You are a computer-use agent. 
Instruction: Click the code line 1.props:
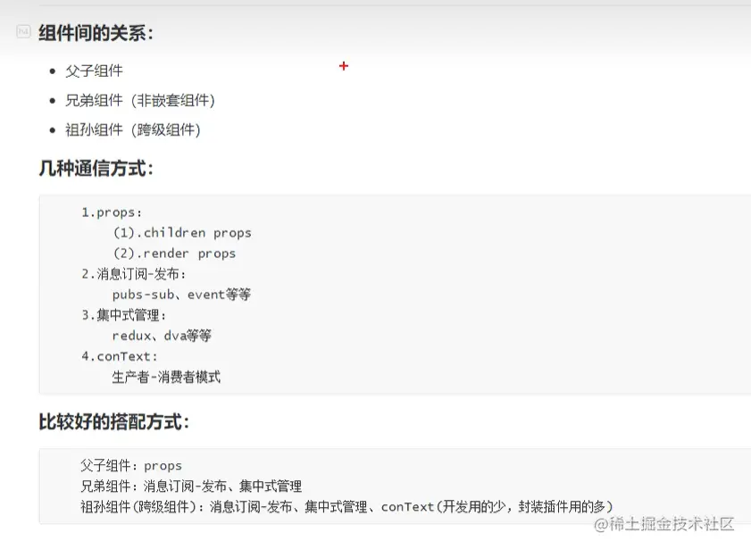point(112,212)
